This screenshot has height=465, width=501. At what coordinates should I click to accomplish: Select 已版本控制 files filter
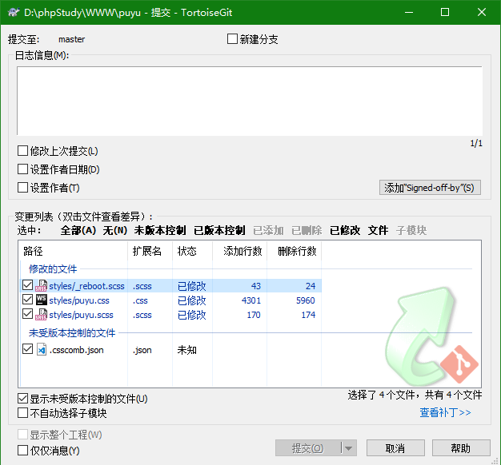point(219,230)
